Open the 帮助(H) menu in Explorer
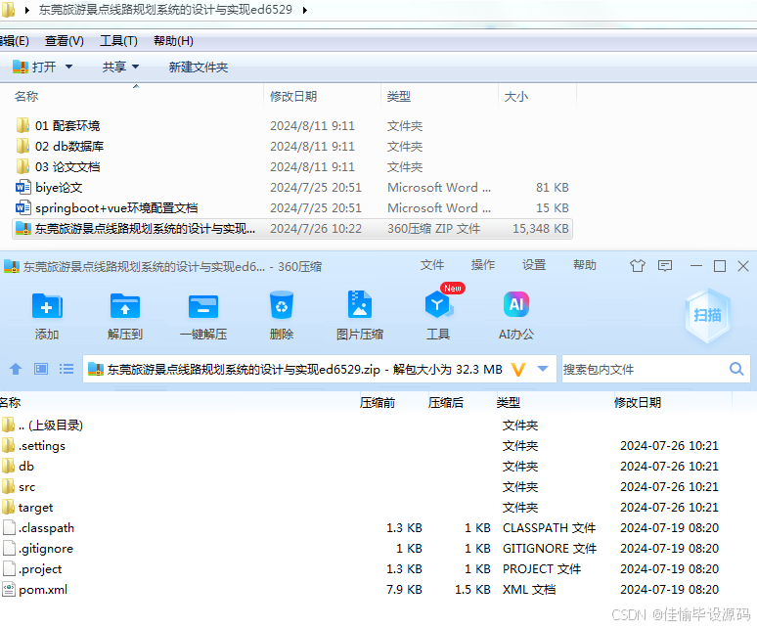 coord(173,41)
